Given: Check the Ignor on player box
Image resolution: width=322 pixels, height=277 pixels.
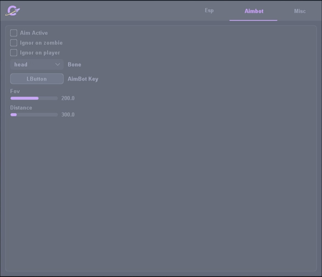Looking at the screenshot, I should click(14, 53).
